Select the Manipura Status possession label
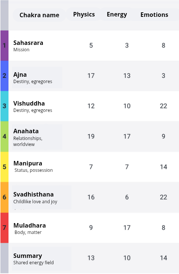179x274 pixels. coord(33,167)
